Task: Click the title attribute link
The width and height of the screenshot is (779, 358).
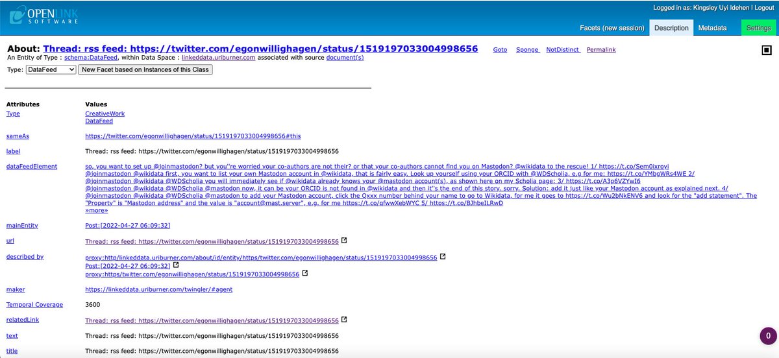Action: click(x=12, y=351)
